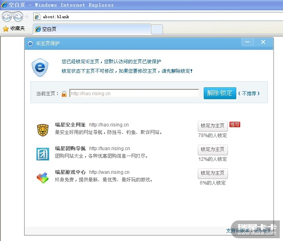The image size is (283, 241).
Task: Click the 瑞星团购导航 title
Action: tap(70, 149)
